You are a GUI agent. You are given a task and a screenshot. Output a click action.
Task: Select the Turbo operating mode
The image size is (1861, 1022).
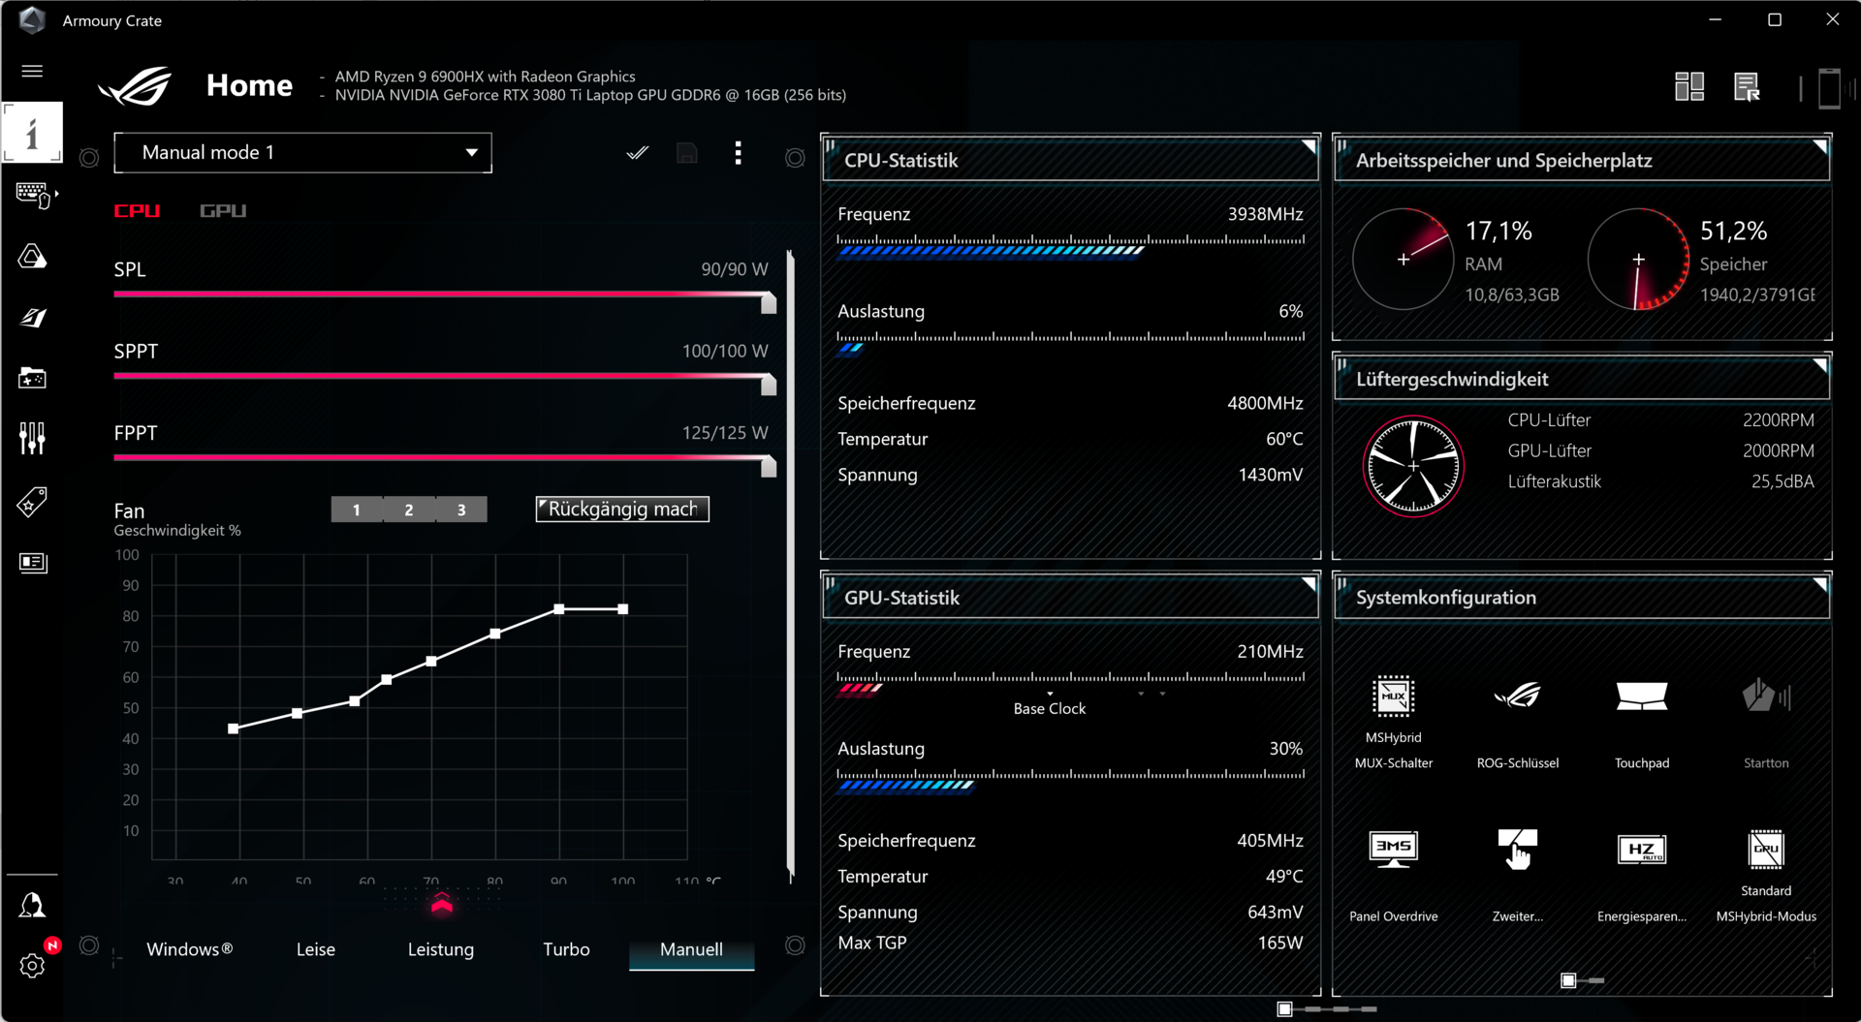566,949
